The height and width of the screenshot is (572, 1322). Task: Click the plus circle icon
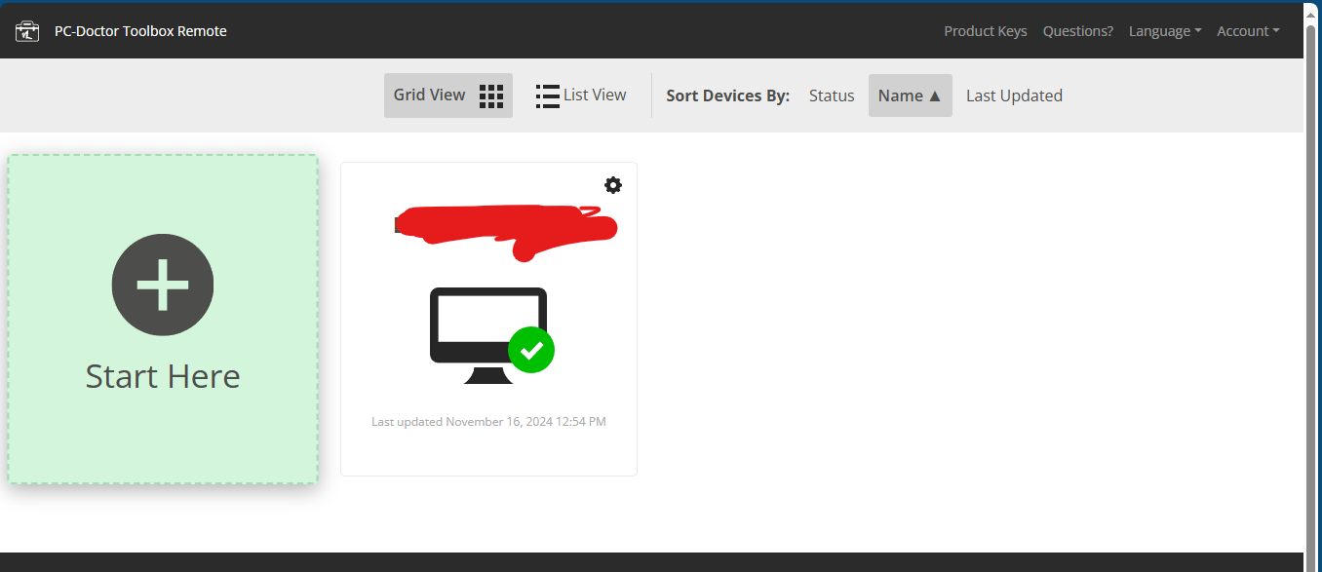[163, 285]
